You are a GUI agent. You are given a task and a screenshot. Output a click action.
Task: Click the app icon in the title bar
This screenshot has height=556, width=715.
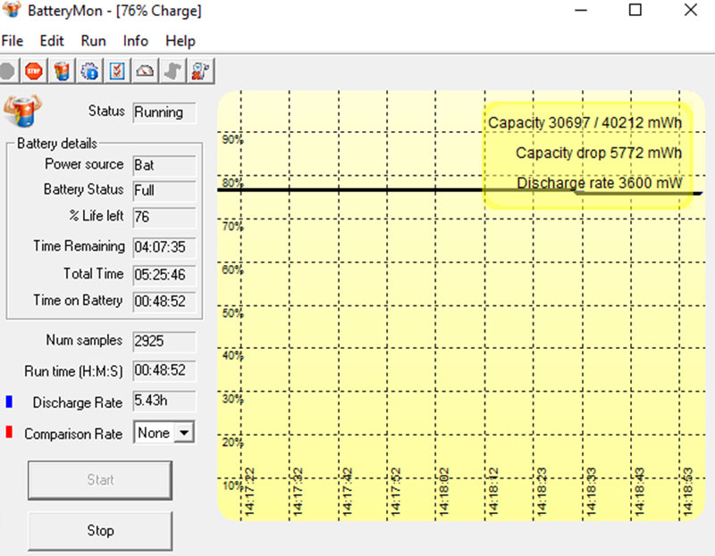pos(13,11)
